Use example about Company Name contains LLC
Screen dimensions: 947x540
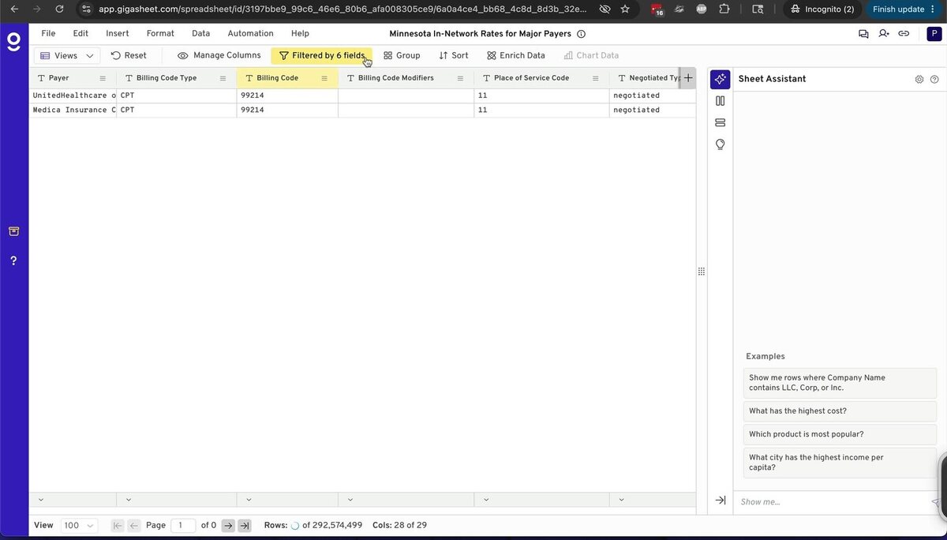tap(840, 383)
